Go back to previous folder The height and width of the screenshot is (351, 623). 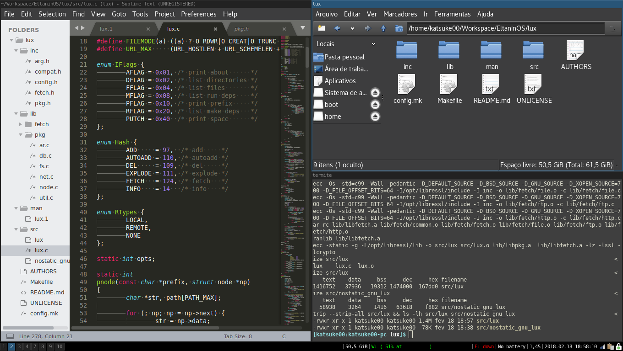[337, 28]
